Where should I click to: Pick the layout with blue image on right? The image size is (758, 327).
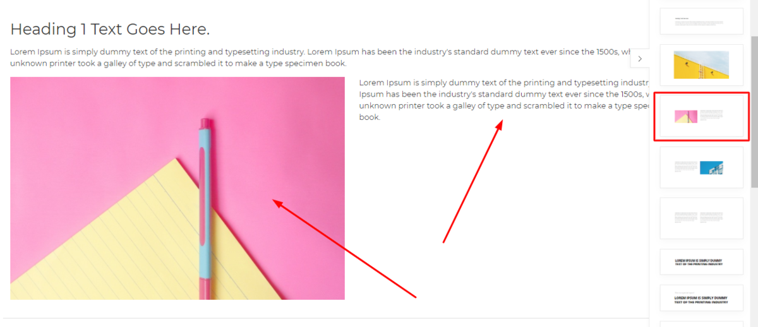(701, 167)
